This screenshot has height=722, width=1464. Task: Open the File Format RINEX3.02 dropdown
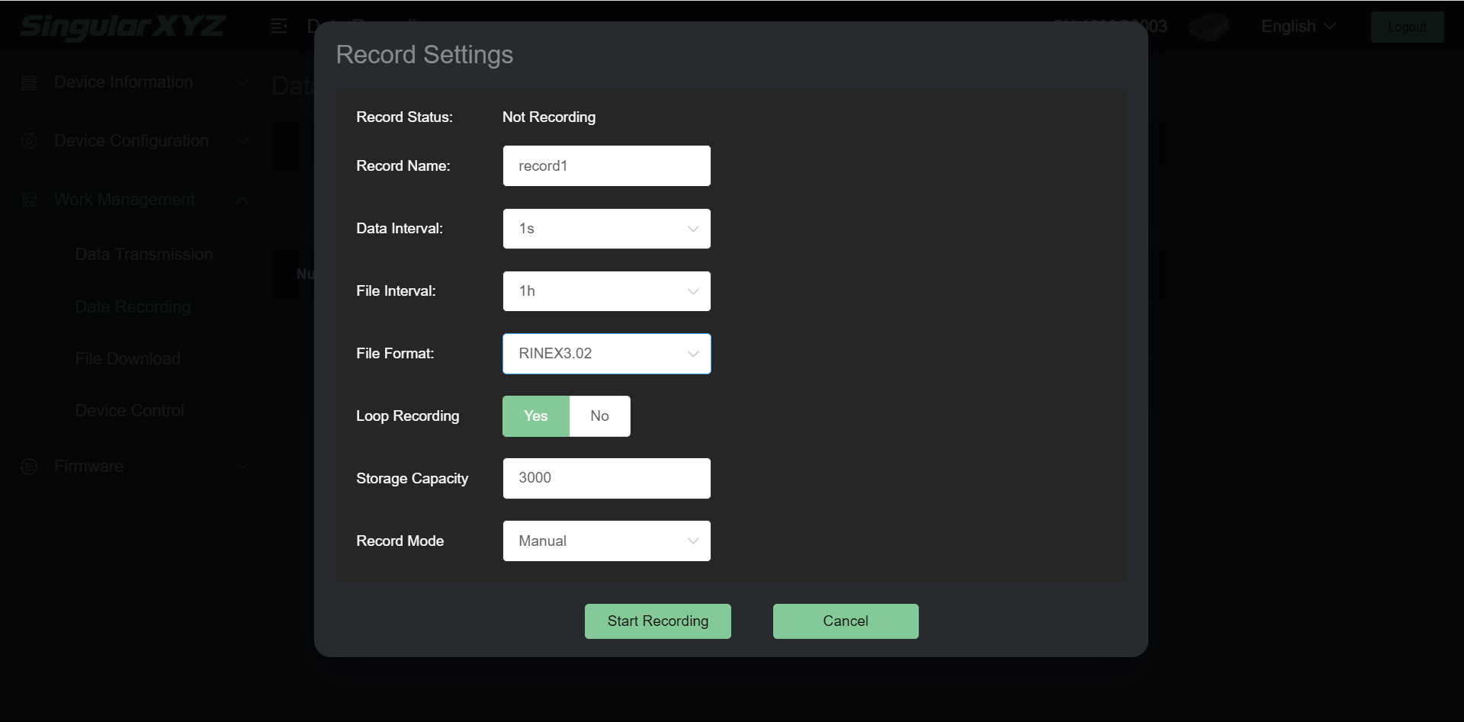click(x=606, y=354)
